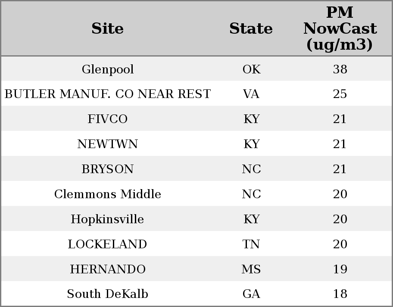This screenshot has height=307, width=393.
Task: Click the NowCast value 25
Action: 340,94
